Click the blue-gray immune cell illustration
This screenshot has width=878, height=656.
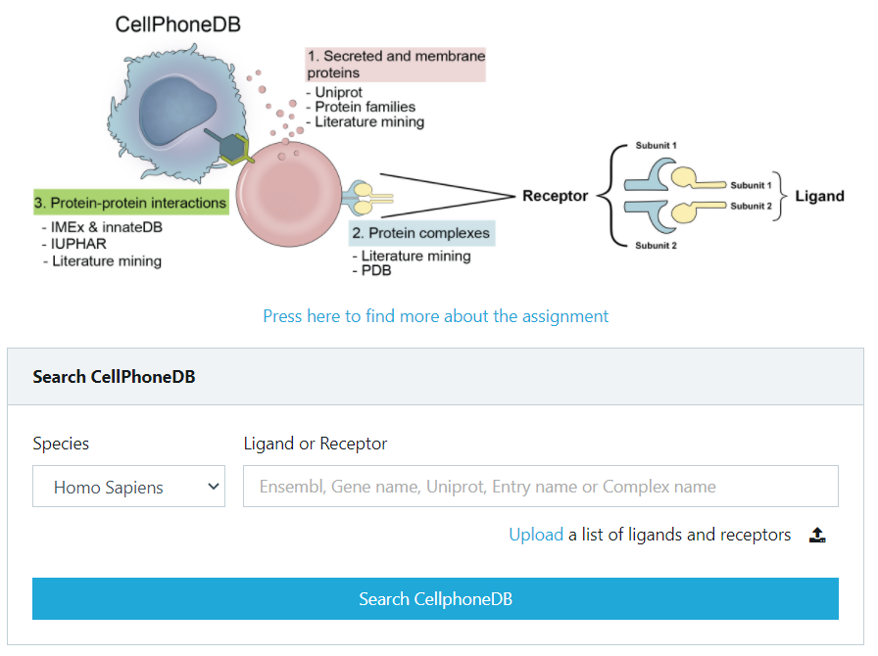pyautogui.click(x=176, y=115)
